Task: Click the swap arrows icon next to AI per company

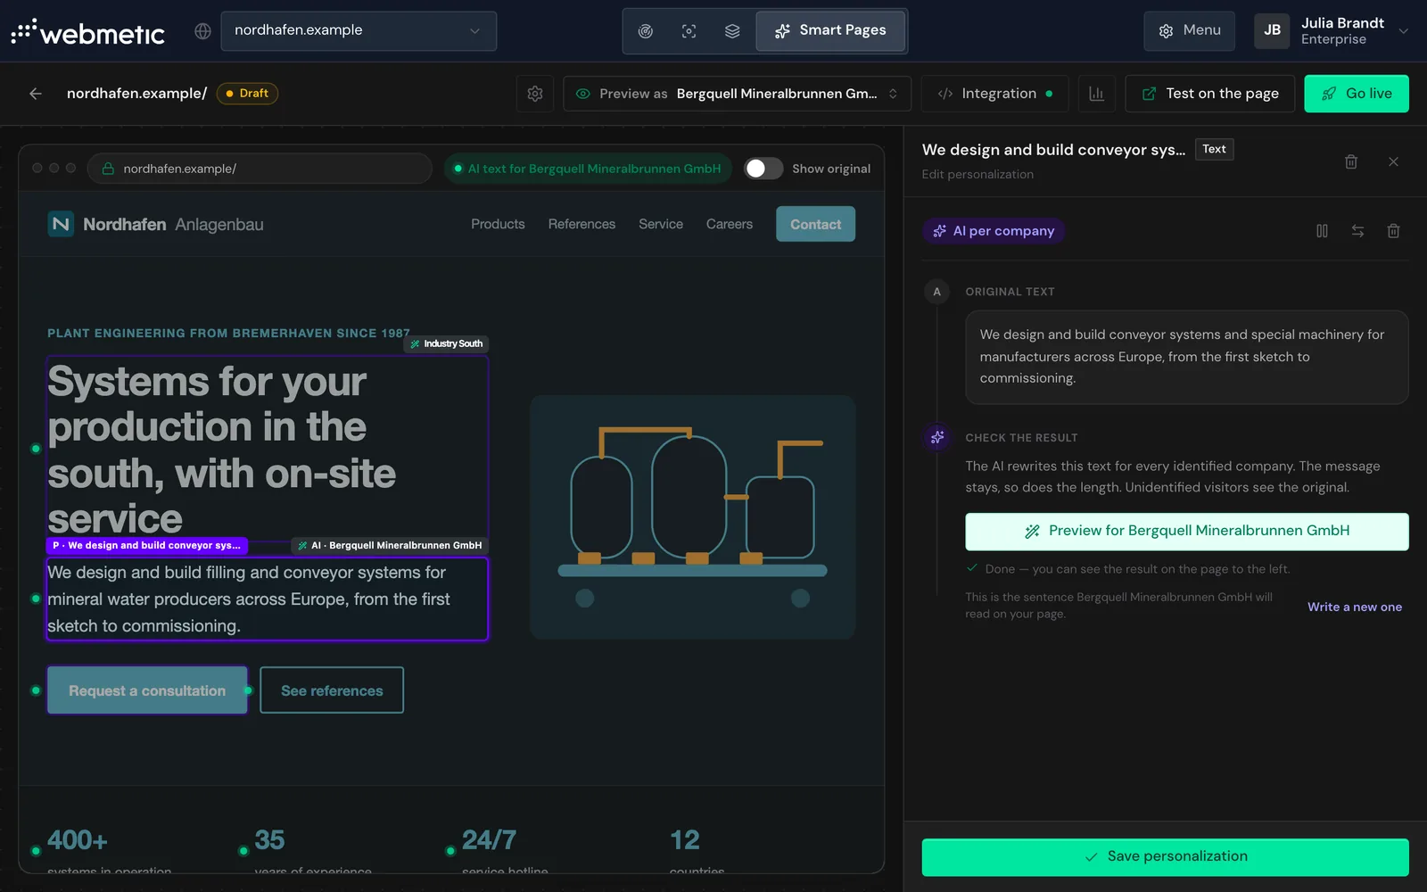Action: (1357, 231)
